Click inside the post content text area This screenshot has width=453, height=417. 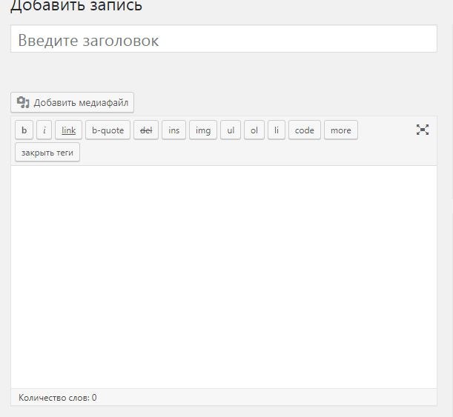pos(224,277)
